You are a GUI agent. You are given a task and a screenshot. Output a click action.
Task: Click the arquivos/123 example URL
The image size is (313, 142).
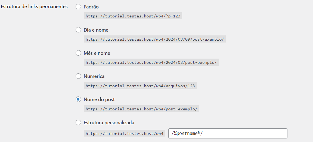[x=140, y=86]
